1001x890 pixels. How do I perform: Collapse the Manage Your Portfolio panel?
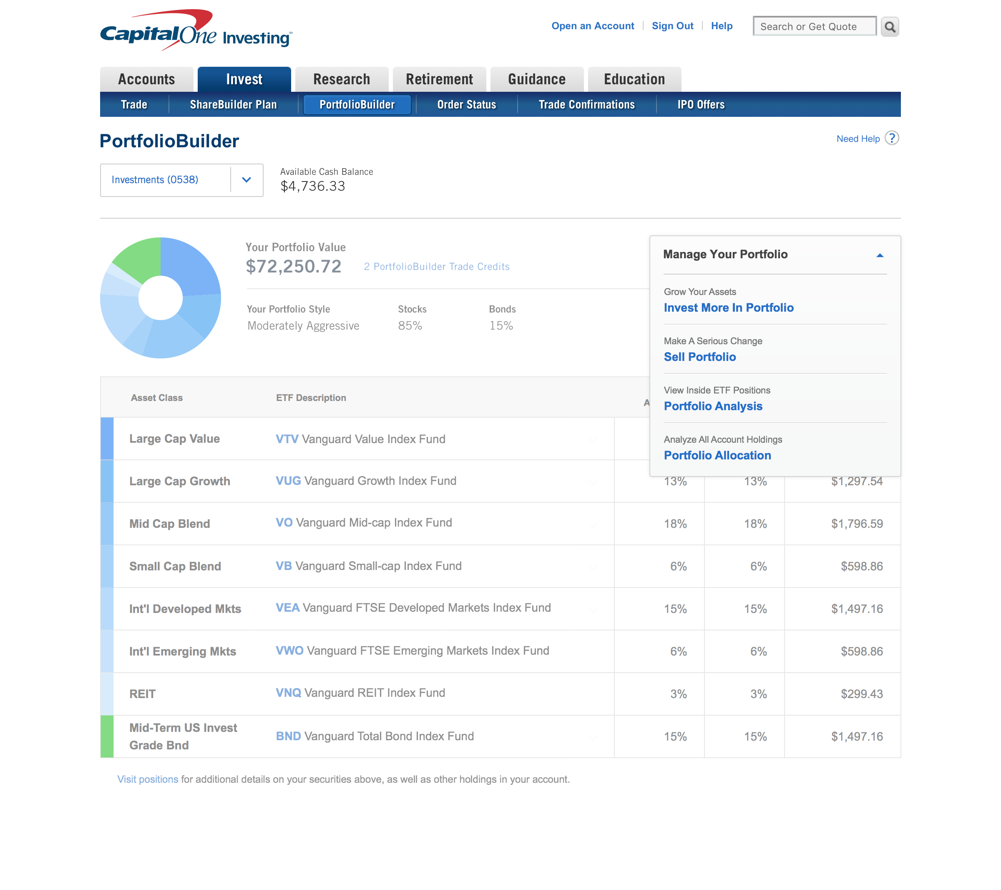(880, 255)
